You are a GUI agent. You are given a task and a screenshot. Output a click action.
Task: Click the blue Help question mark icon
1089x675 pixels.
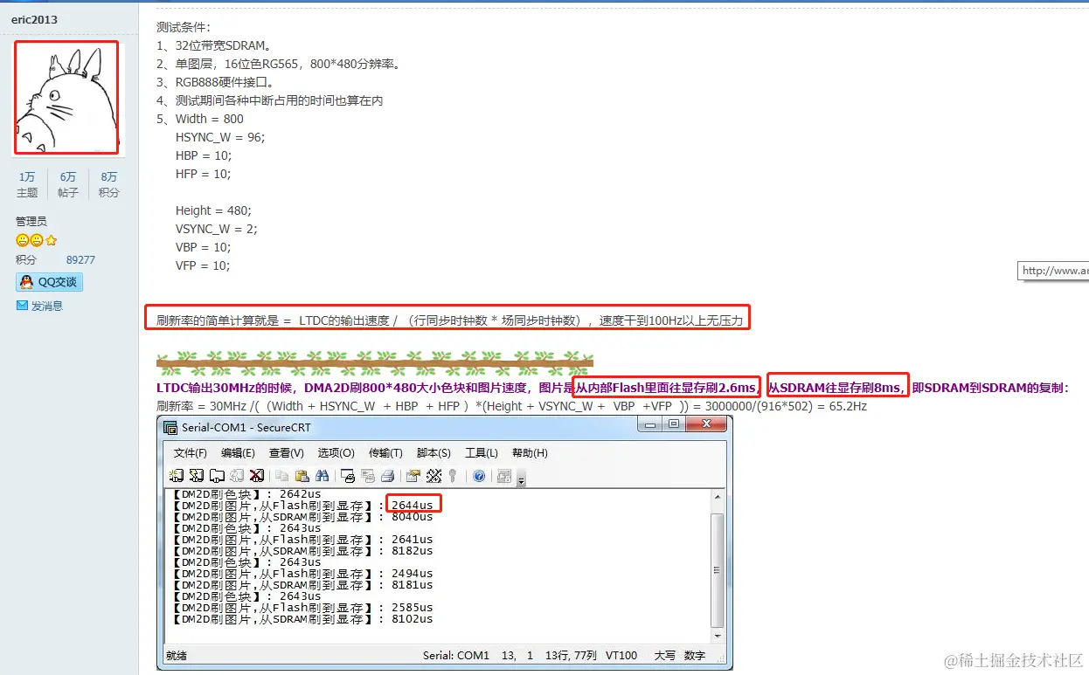[479, 476]
